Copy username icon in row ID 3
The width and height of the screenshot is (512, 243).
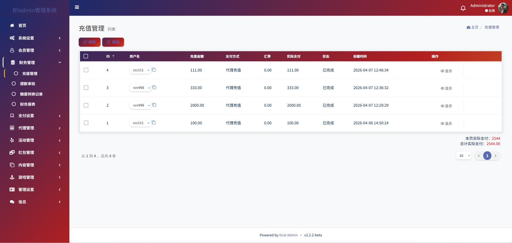(154, 87)
